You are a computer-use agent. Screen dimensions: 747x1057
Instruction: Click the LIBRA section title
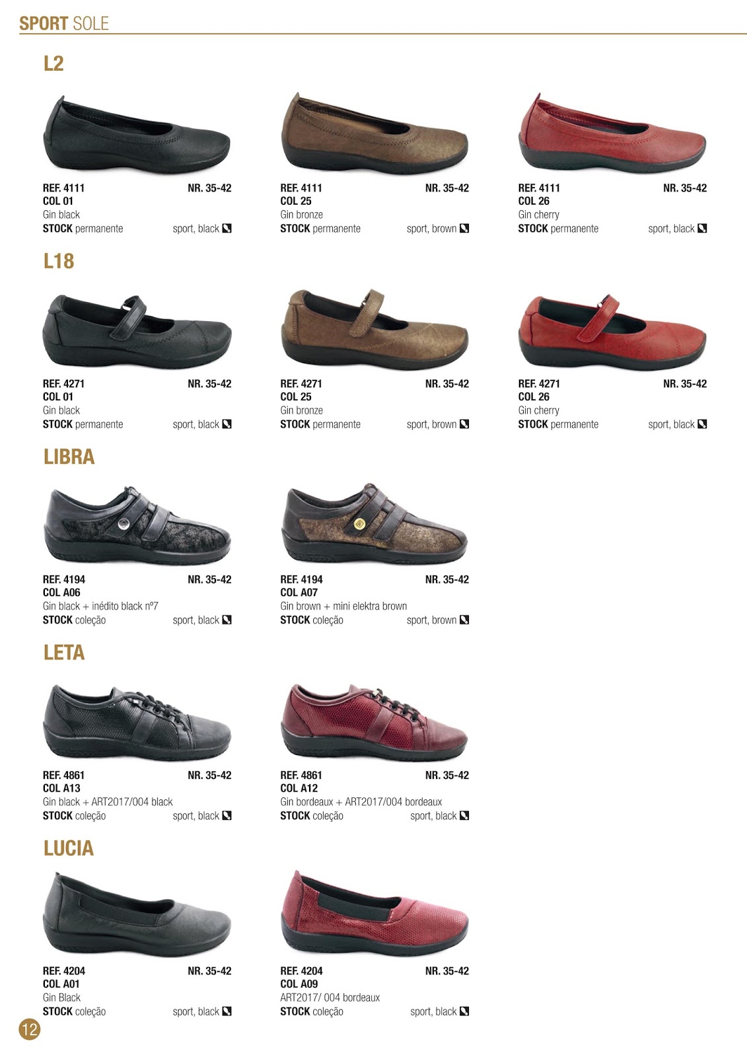pos(69,456)
